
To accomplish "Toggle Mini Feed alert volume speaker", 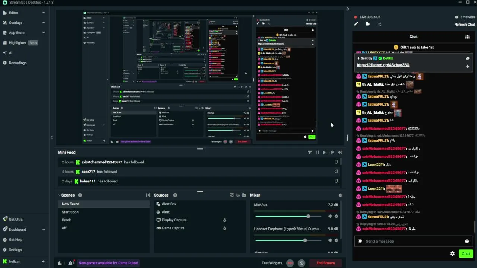I will point(340,153).
